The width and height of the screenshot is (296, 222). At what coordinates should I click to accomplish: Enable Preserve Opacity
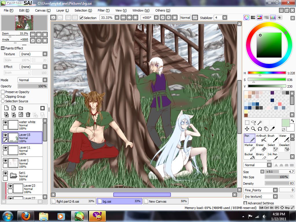[3, 92]
